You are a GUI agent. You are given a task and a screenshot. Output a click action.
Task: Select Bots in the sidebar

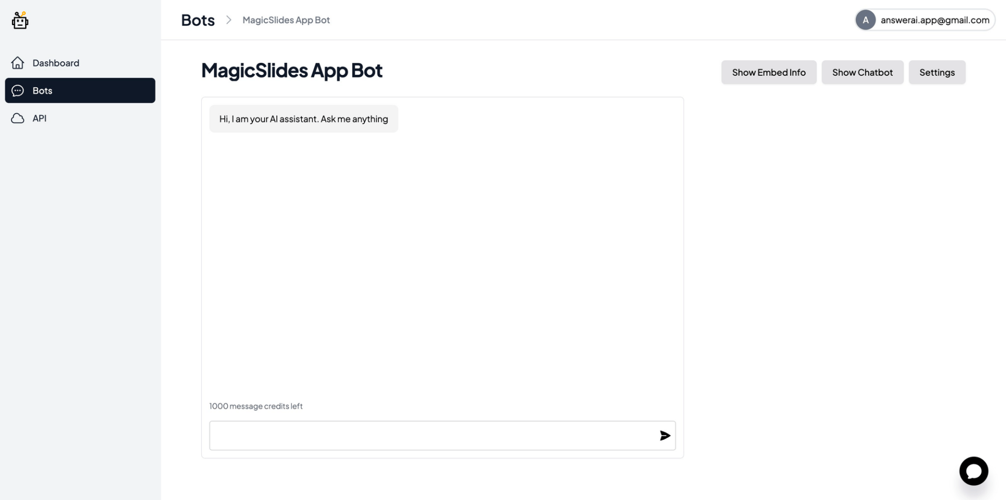[x=80, y=91]
